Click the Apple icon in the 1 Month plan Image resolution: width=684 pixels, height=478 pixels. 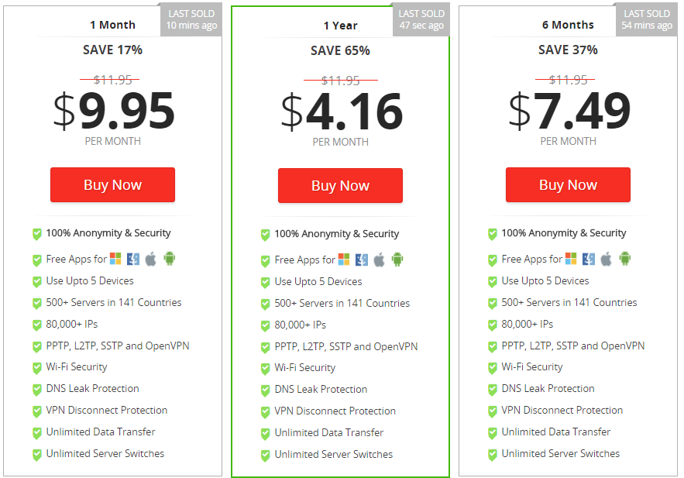coord(150,259)
